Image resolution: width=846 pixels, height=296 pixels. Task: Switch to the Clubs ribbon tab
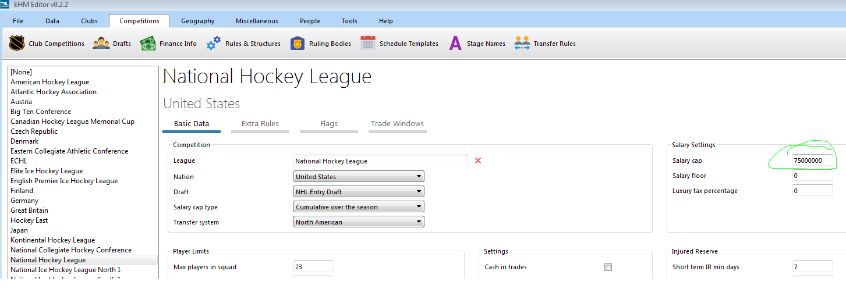click(89, 21)
